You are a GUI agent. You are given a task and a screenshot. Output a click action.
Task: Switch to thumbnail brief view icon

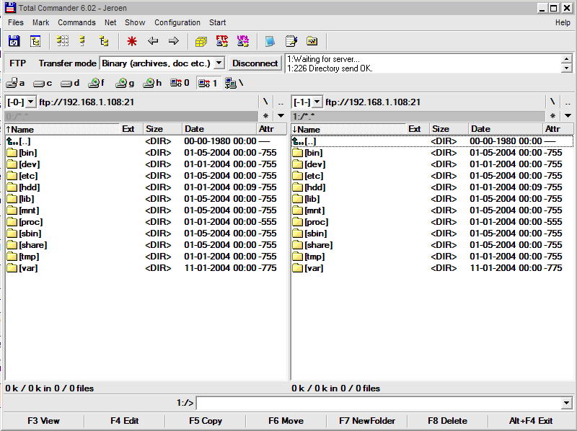pyautogui.click(x=63, y=41)
